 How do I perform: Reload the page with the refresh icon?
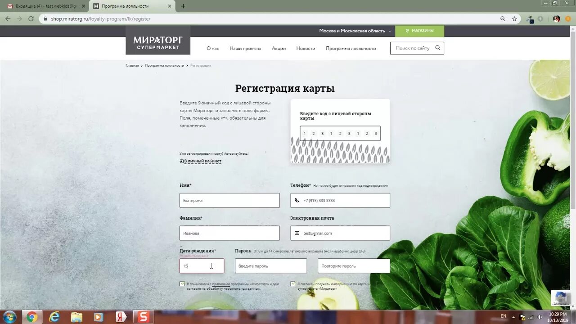tap(31, 18)
